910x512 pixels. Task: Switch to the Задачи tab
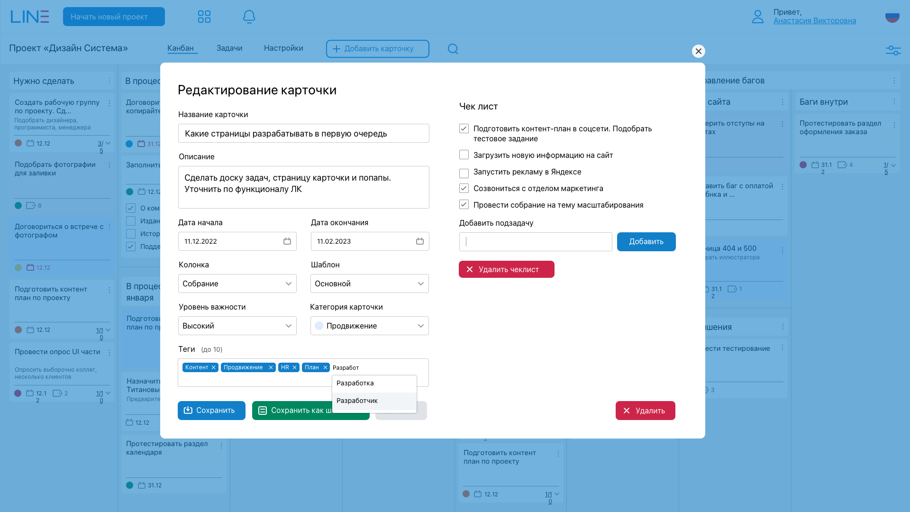tap(229, 48)
